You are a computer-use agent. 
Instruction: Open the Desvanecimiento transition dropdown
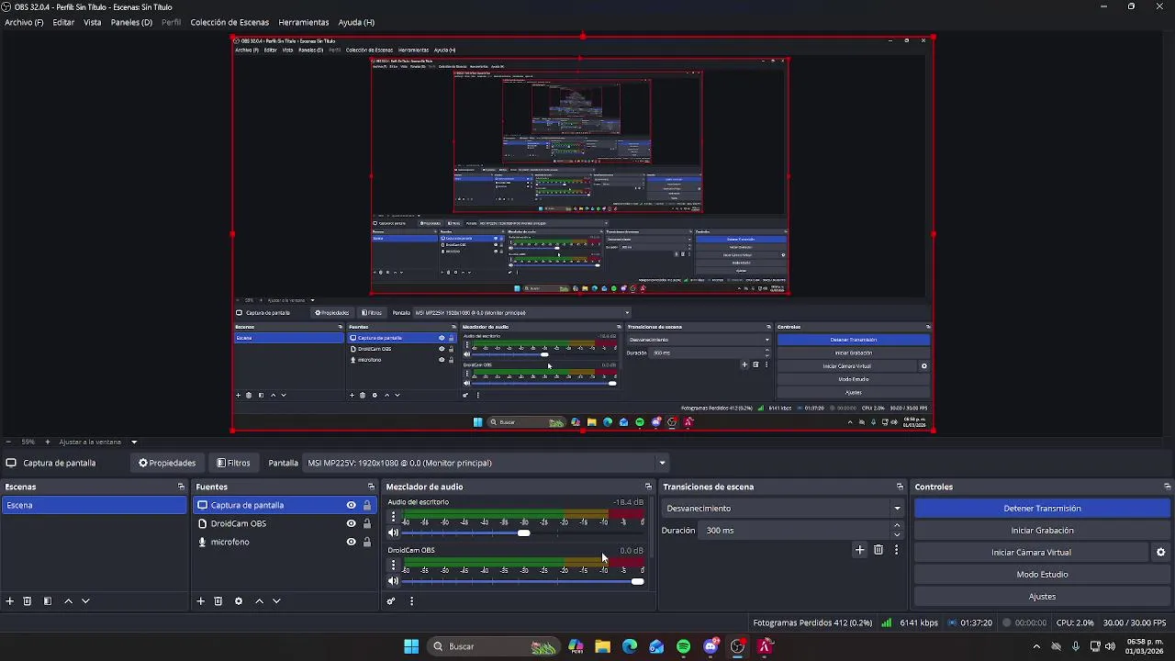click(783, 509)
